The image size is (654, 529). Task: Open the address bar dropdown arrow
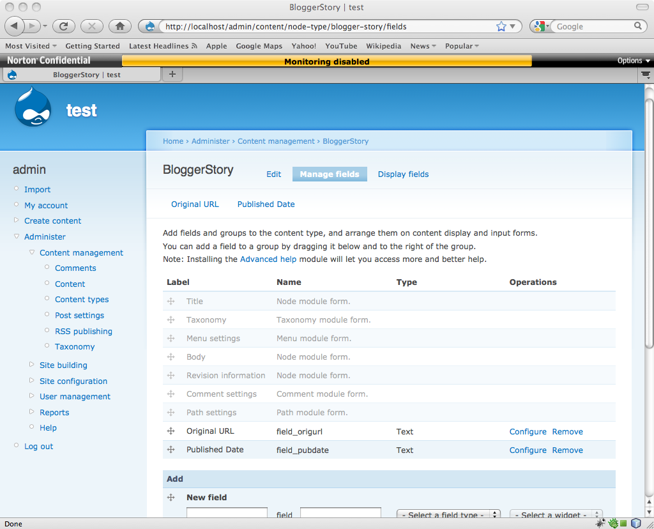click(x=513, y=26)
